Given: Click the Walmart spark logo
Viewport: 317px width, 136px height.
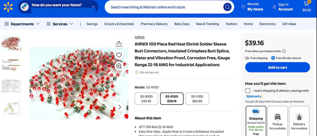Looking at the screenshot, I should 8,7.
